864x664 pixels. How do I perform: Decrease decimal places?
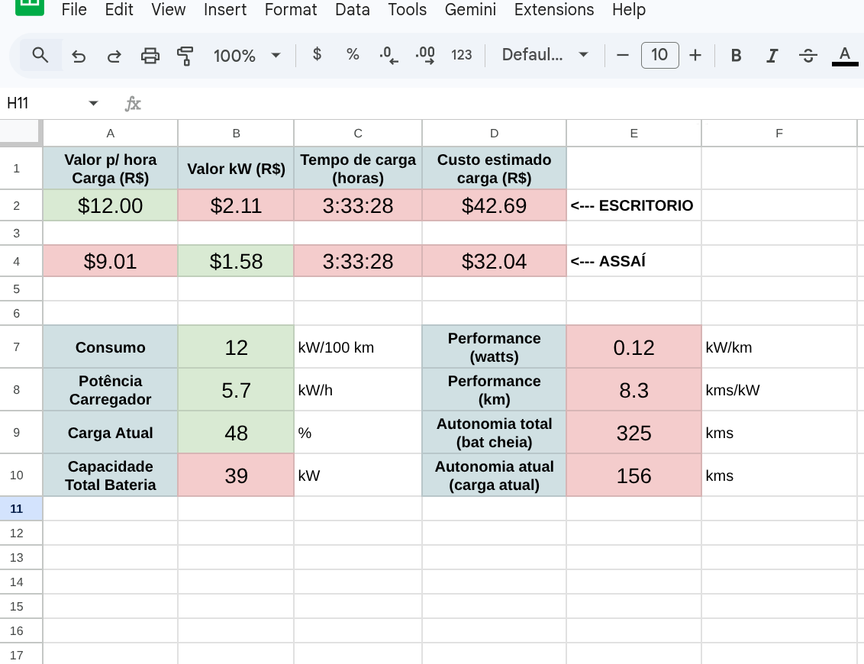click(x=389, y=55)
